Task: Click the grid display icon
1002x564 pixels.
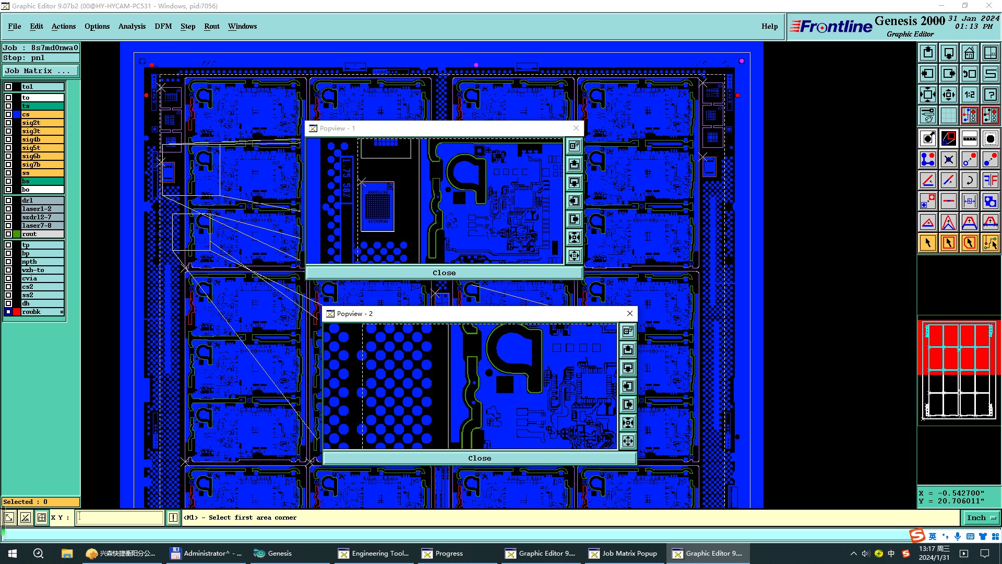Action: coord(948,115)
